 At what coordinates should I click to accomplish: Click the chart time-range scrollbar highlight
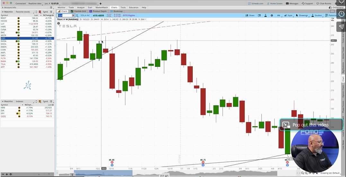click(x=103, y=173)
